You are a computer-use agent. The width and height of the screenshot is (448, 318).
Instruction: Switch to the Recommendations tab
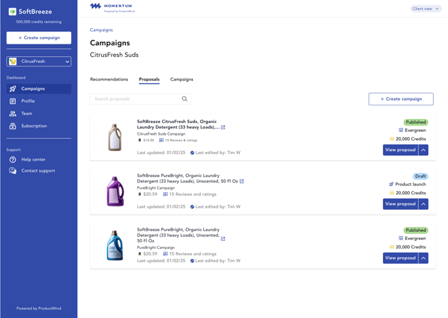coord(109,79)
